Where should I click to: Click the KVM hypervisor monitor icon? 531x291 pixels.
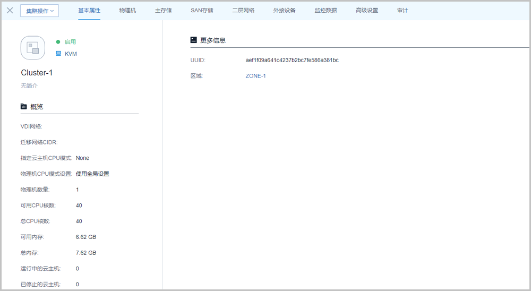[58, 54]
